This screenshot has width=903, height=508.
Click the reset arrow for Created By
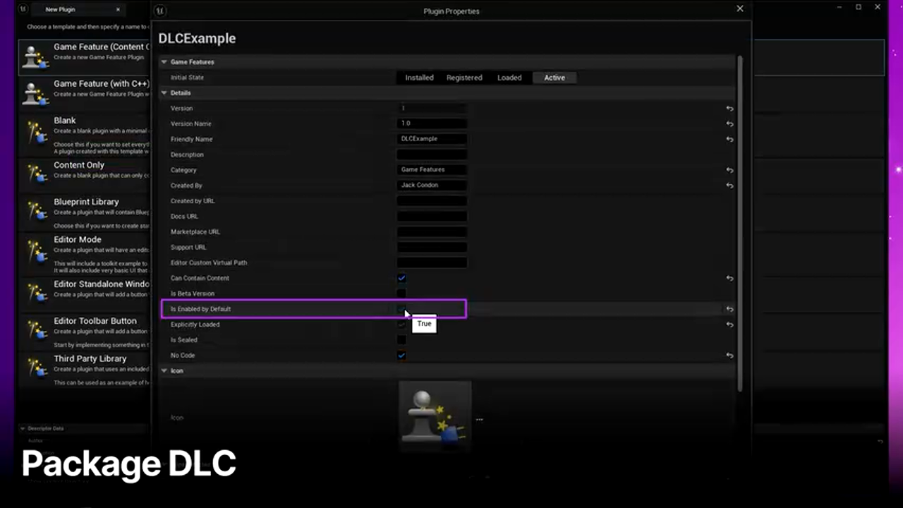pos(729,186)
